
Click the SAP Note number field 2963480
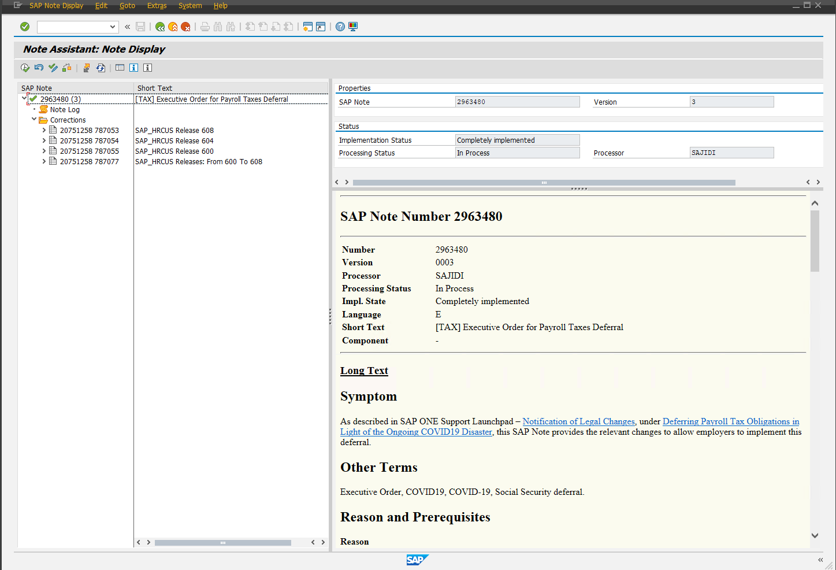coord(517,102)
